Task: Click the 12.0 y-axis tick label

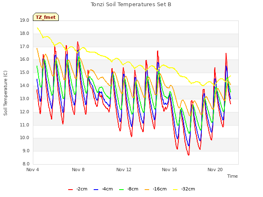Action: coord(25,112)
